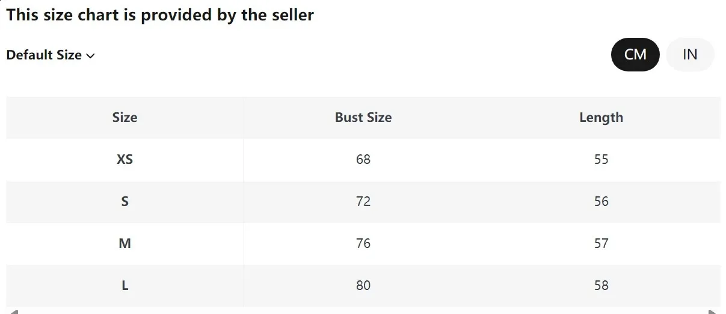The height and width of the screenshot is (314, 726).
Task: Select the XS size row label
Action: (x=125, y=160)
